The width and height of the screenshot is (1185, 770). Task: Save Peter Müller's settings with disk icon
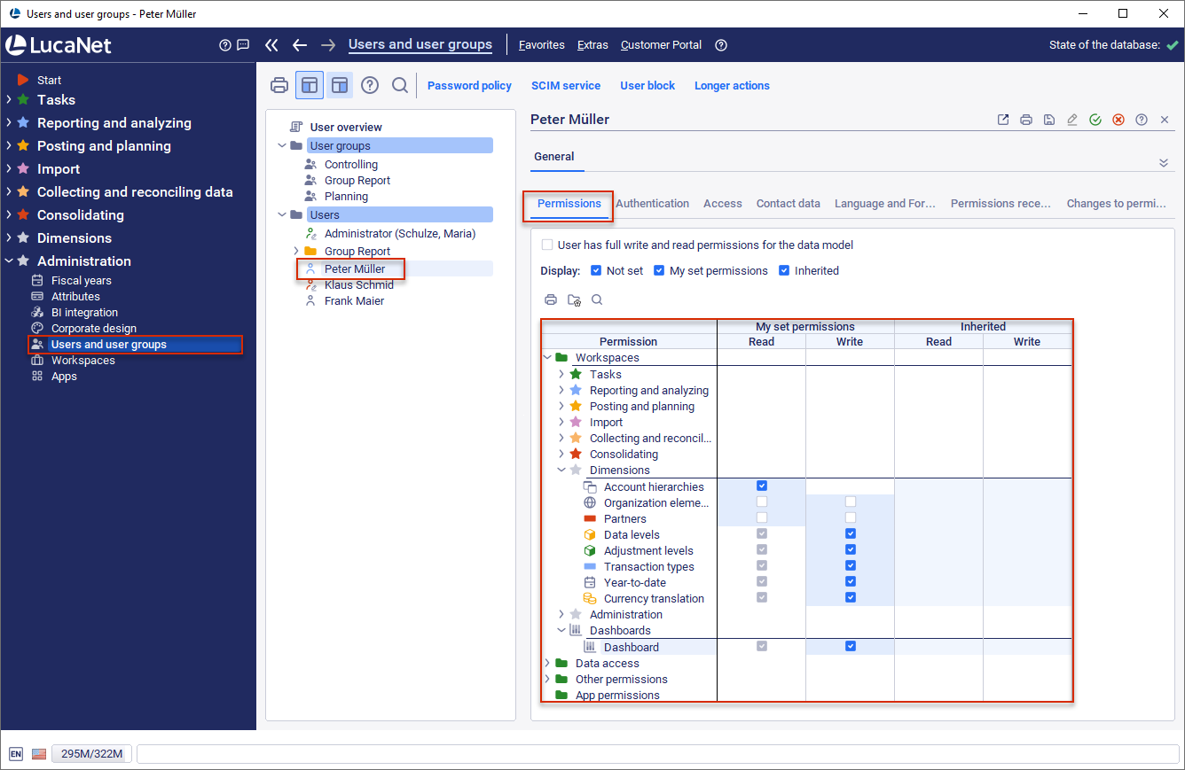[x=1049, y=120]
